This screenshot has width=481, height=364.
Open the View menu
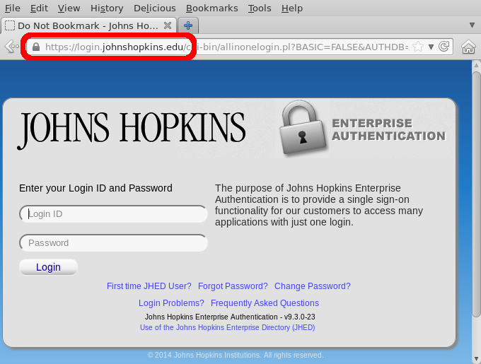click(x=69, y=8)
